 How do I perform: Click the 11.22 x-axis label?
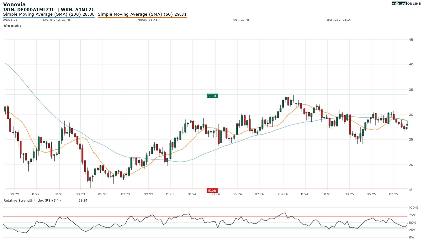point(35,194)
